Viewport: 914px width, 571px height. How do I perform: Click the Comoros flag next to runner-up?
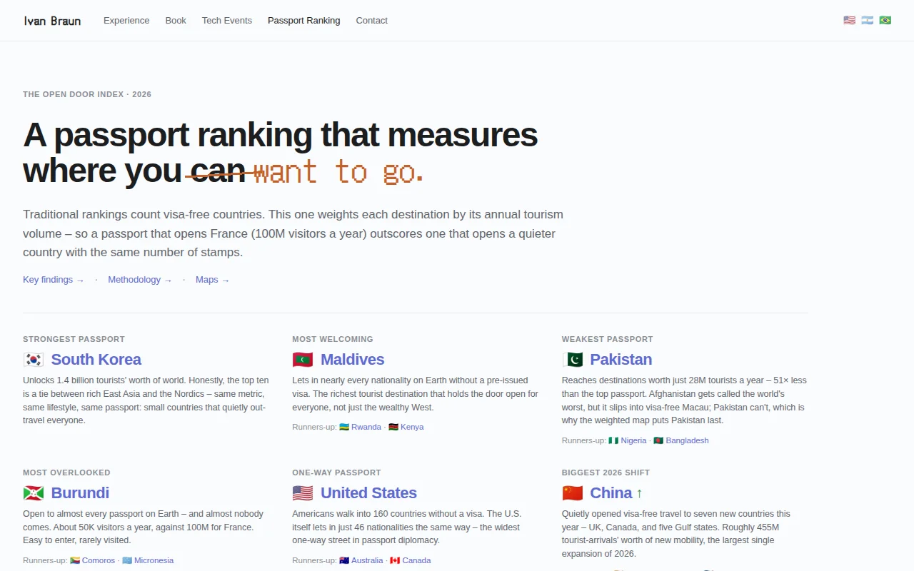(x=75, y=560)
